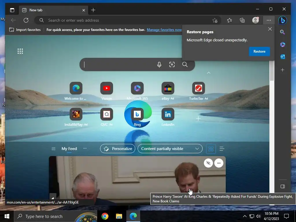Screen dimensions: 296x222
Task: Open visual search camera icon
Action: click(172, 64)
